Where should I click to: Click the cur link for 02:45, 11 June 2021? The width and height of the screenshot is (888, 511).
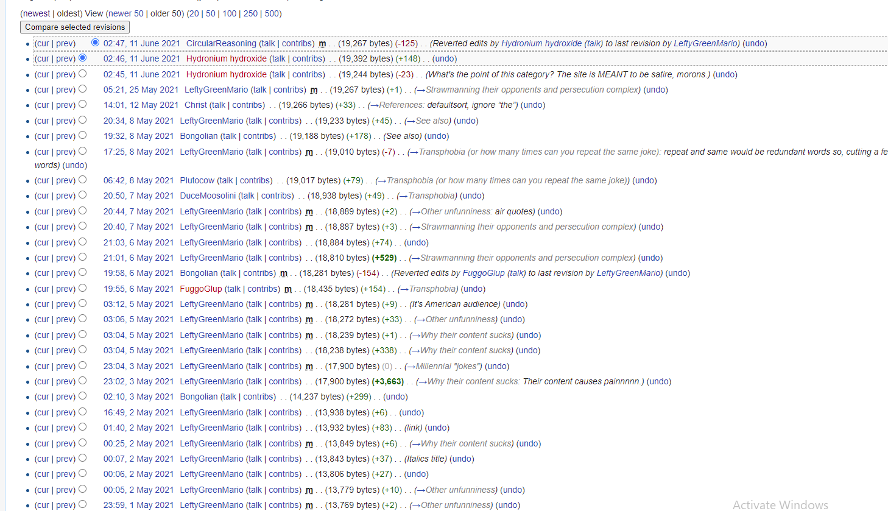(x=43, y=74)
